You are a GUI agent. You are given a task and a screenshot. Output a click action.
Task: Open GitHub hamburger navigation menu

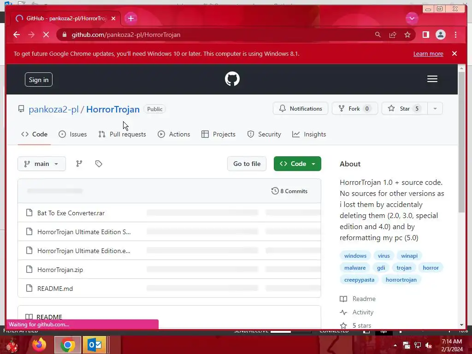tap(432, 79)
